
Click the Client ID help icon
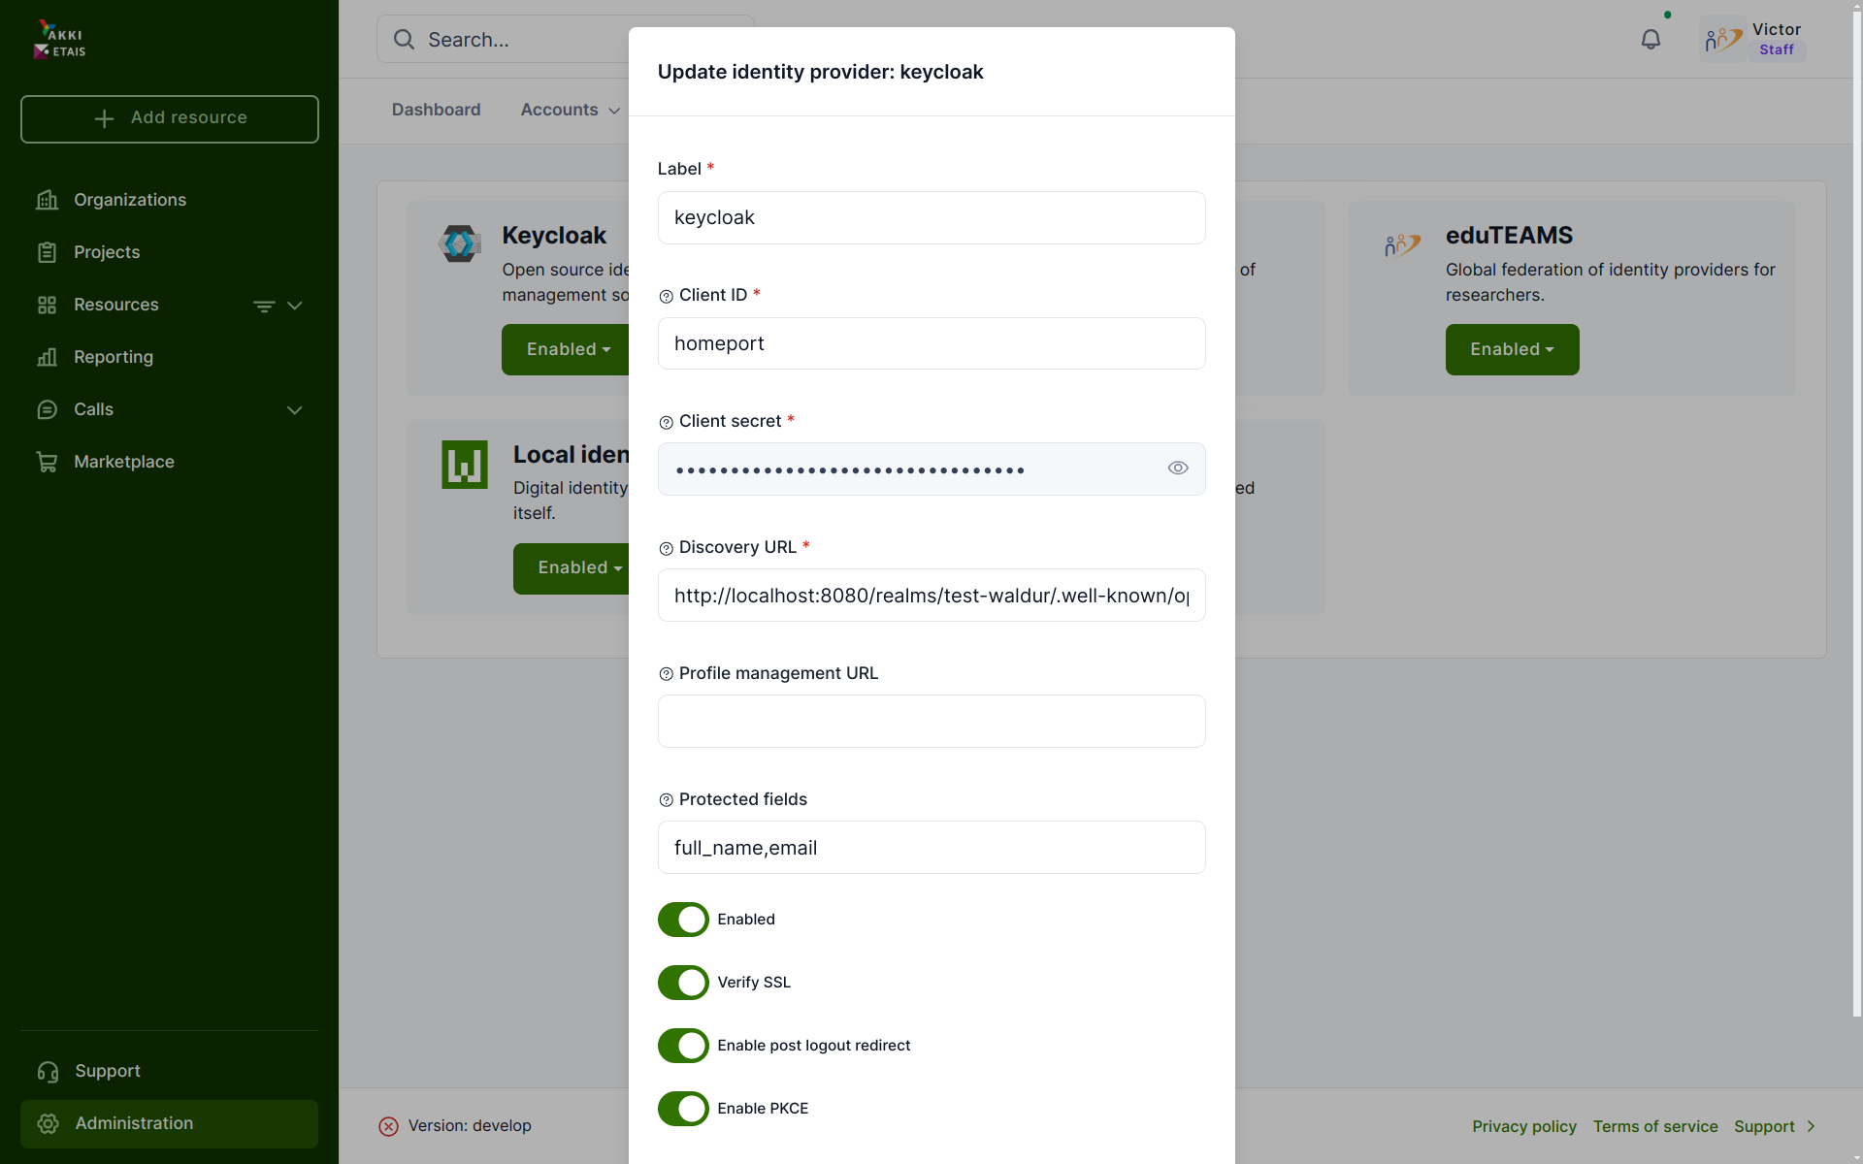click(666, 297)
